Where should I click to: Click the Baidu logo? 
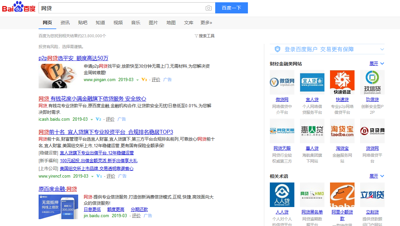[x=19, y=7]
